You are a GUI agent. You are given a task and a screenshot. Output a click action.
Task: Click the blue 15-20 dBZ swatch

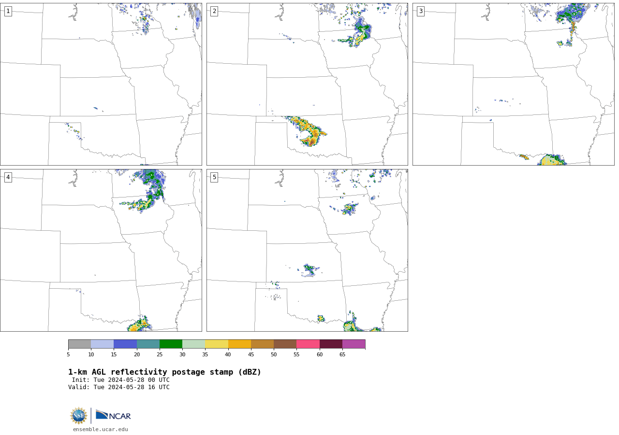(x=125, y=344)
